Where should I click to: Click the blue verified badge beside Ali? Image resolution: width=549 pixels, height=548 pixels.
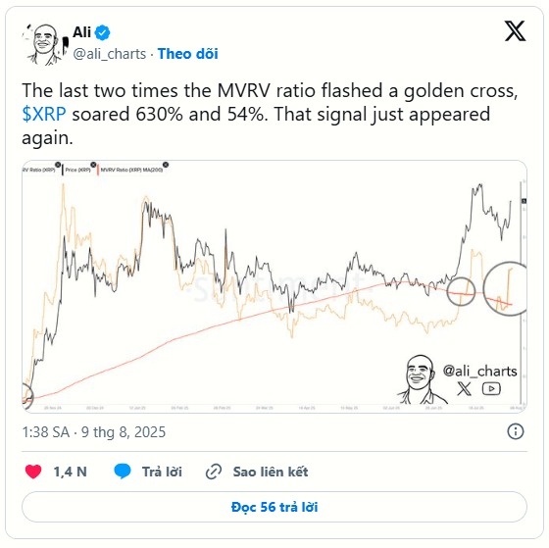tap(102, 32)
